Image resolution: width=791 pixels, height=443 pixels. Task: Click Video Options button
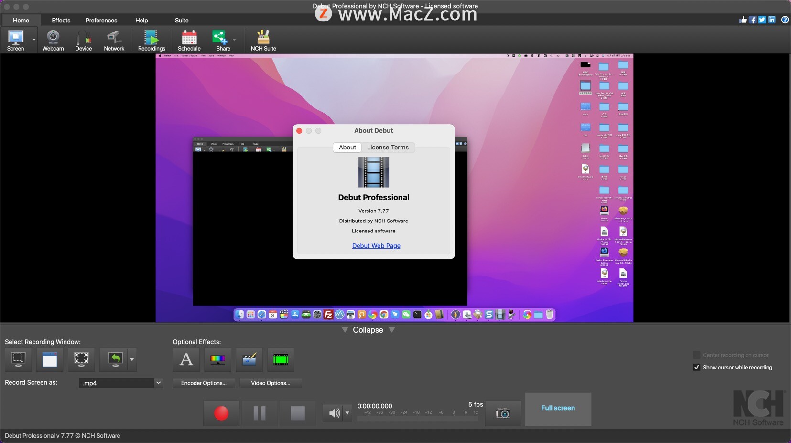click(271, 383)
